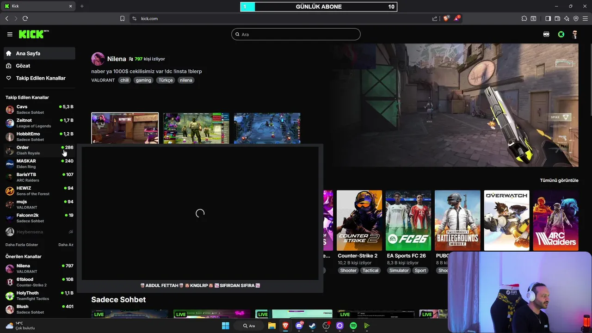Image resolution: width=592 pixels, height=333 pixels.
Task: Toggle the browser sidebar panel icon
Action: pos(548,18)
